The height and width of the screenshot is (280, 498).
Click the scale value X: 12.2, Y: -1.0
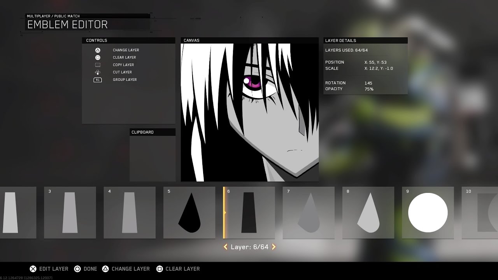pyautogui.click(x=379, y=68)
